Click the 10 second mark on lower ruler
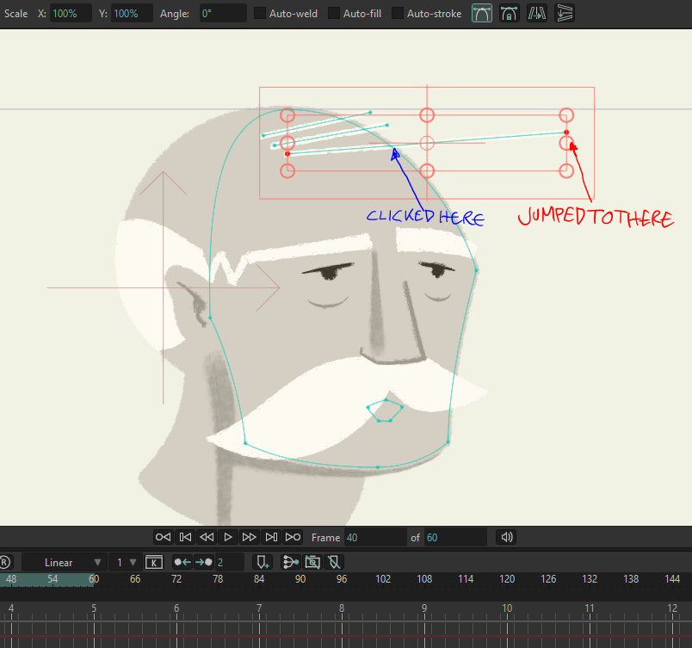The height and width of the screenshot is (648, 692). [507, 608]
